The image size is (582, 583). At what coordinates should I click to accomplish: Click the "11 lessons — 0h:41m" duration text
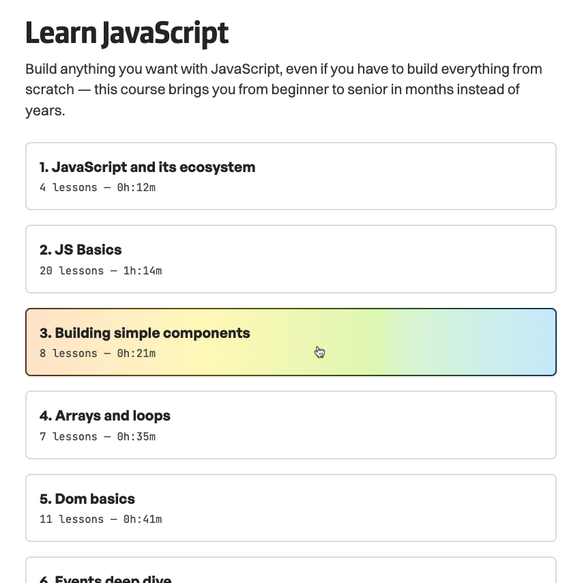101,520
